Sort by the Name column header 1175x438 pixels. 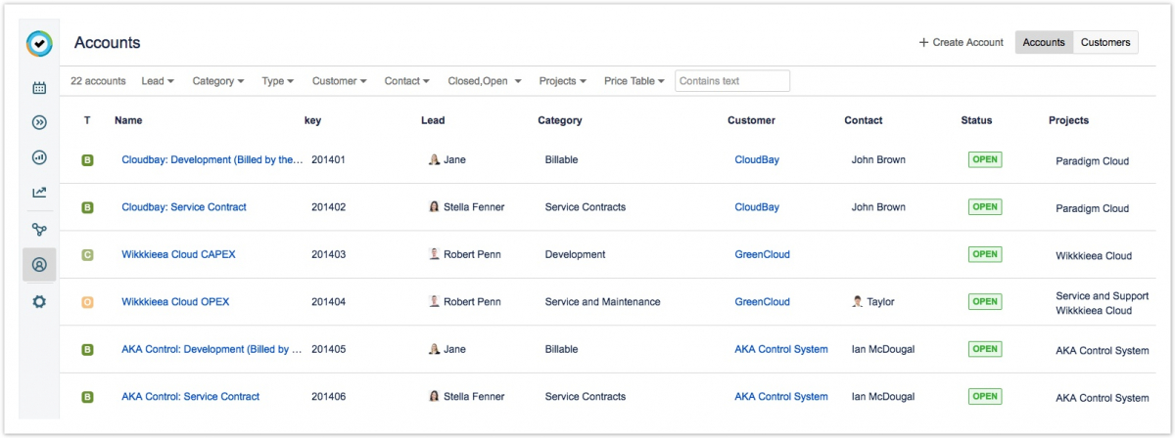(x=128, y=120)
